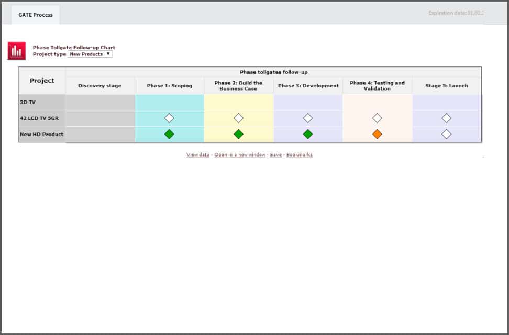Viewport: 509px width, 335px height.
Task: Open the Project type dropdown
Action: pyautogui.click(x=90, y=54)
